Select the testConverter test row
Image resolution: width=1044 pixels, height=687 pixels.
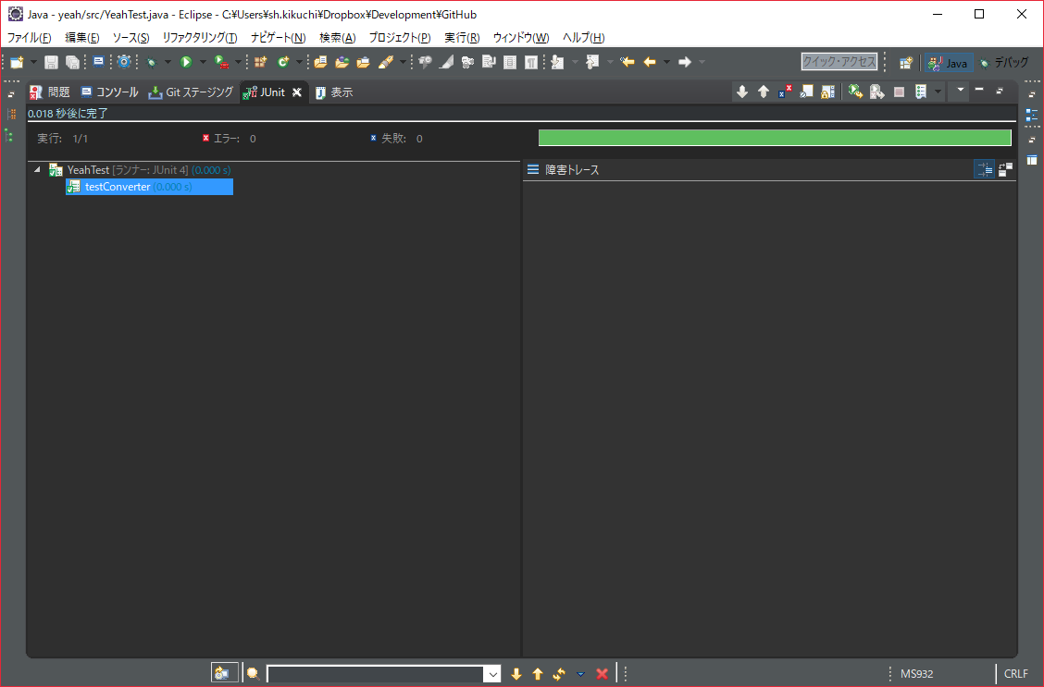(149, 187)
